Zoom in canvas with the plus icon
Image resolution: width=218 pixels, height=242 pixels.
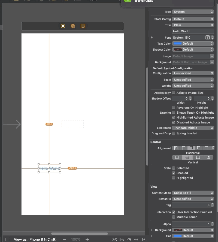coord(87,239)
